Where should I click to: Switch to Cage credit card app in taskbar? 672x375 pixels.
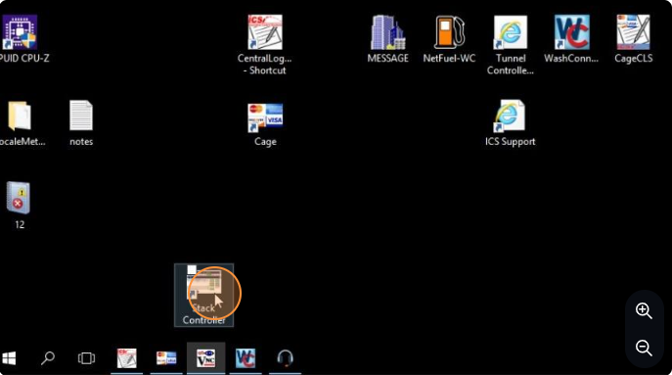(x=166, y=358)
